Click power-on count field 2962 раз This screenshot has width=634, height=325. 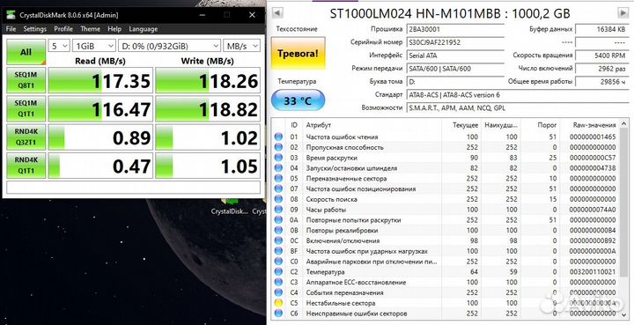click(x=601, y=69)
